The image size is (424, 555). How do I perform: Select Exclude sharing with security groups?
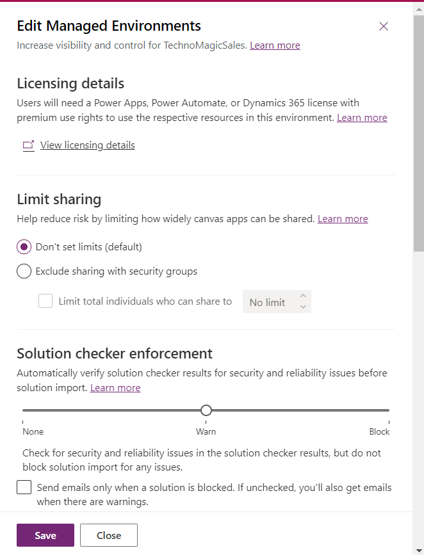pyautogui.click(x=24, y=271)
